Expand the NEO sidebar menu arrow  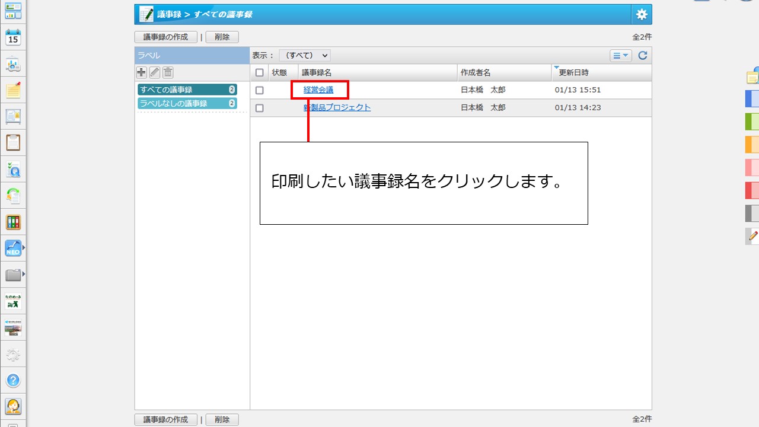[x=24, y=247]
